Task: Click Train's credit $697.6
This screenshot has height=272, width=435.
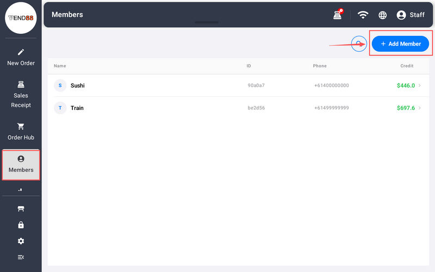Action: [406, 108]
